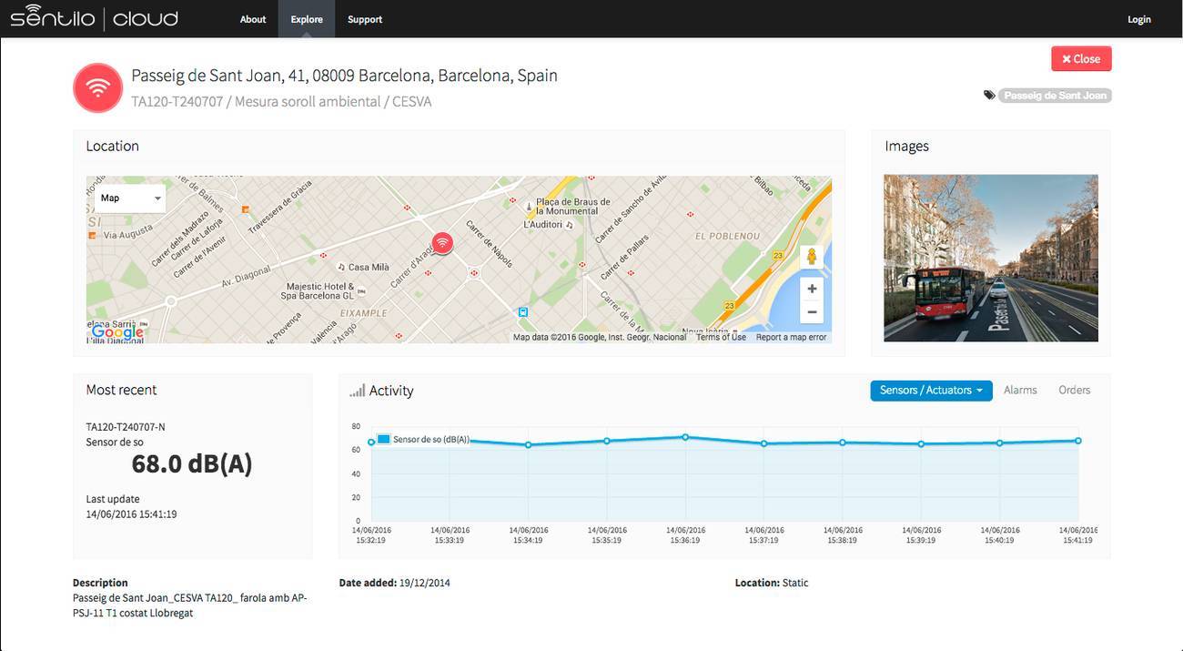Viewport: 1183px width, 651px height.
Task: Click the Pegman street view icon on the map
Action: [x=811, y=256]
